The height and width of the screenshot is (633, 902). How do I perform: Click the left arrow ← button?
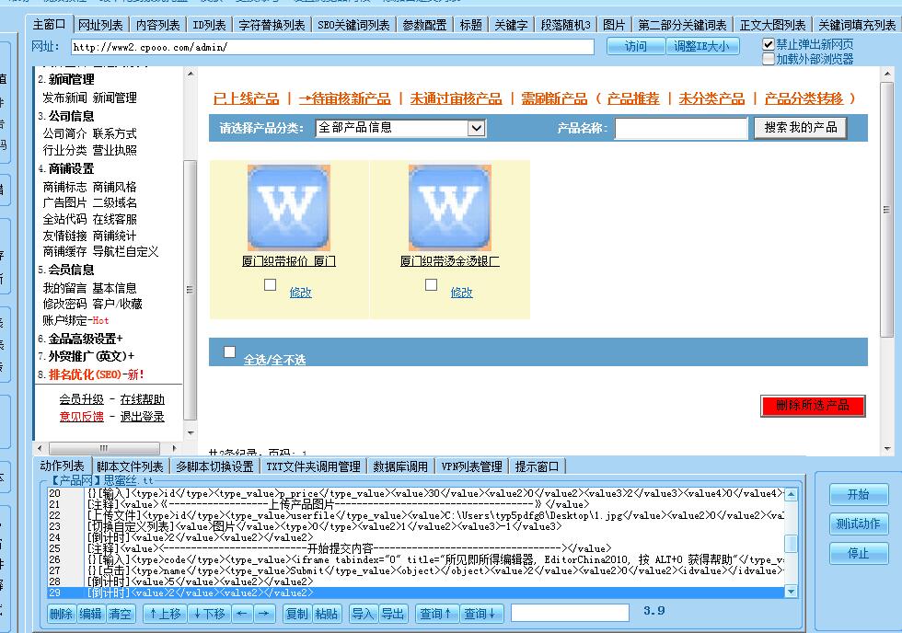241,614
